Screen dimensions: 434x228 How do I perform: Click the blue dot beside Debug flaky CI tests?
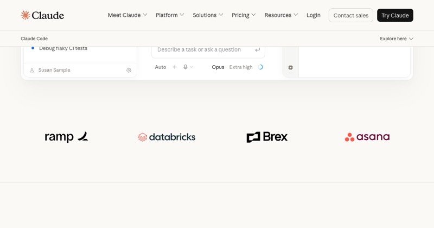pos(33,48)
